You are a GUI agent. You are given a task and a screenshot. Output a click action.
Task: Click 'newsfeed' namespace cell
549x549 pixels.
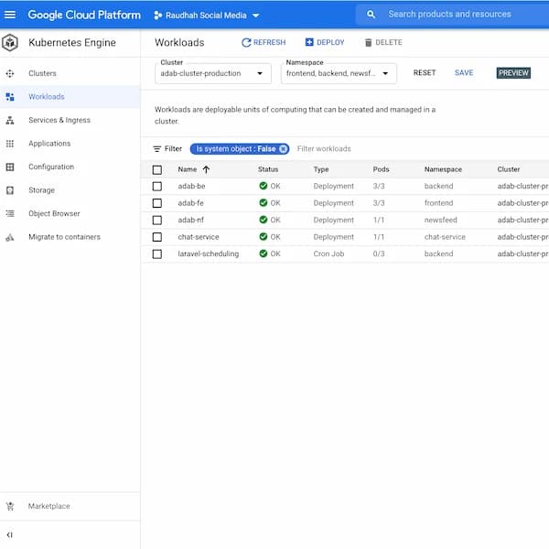click(441, 221)
